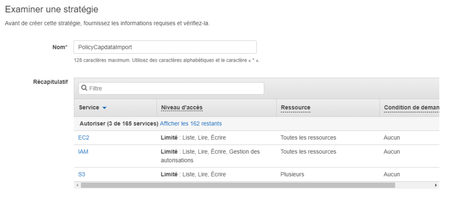Click the horizontal scrollbar left arrow
Viewport: 455px width, 211px height.
pyautogui.click(x=77, y=185)
